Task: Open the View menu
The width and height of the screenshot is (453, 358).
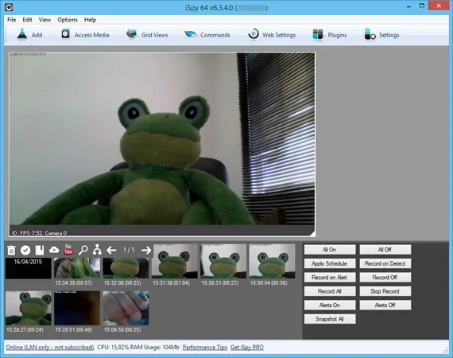Action: [x=45, y=20]
